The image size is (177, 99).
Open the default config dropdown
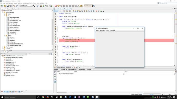click(26, 6)
